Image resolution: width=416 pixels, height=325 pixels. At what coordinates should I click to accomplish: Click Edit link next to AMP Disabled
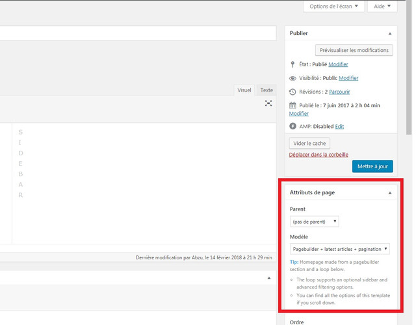pyautogui.click(x=339, y=126)
